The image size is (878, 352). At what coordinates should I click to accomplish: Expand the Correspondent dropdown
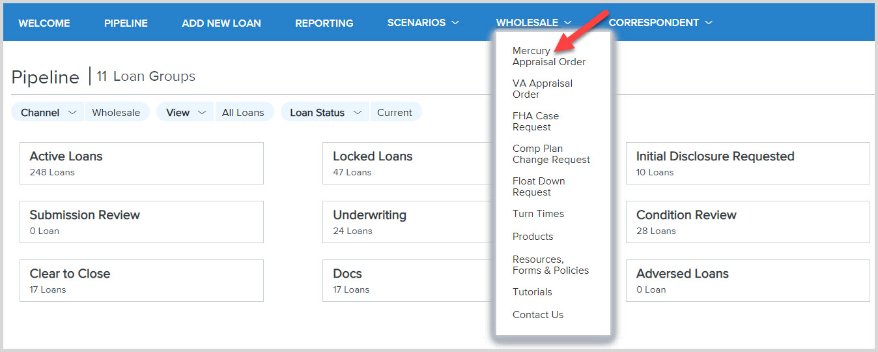click(x=660, y=23)
